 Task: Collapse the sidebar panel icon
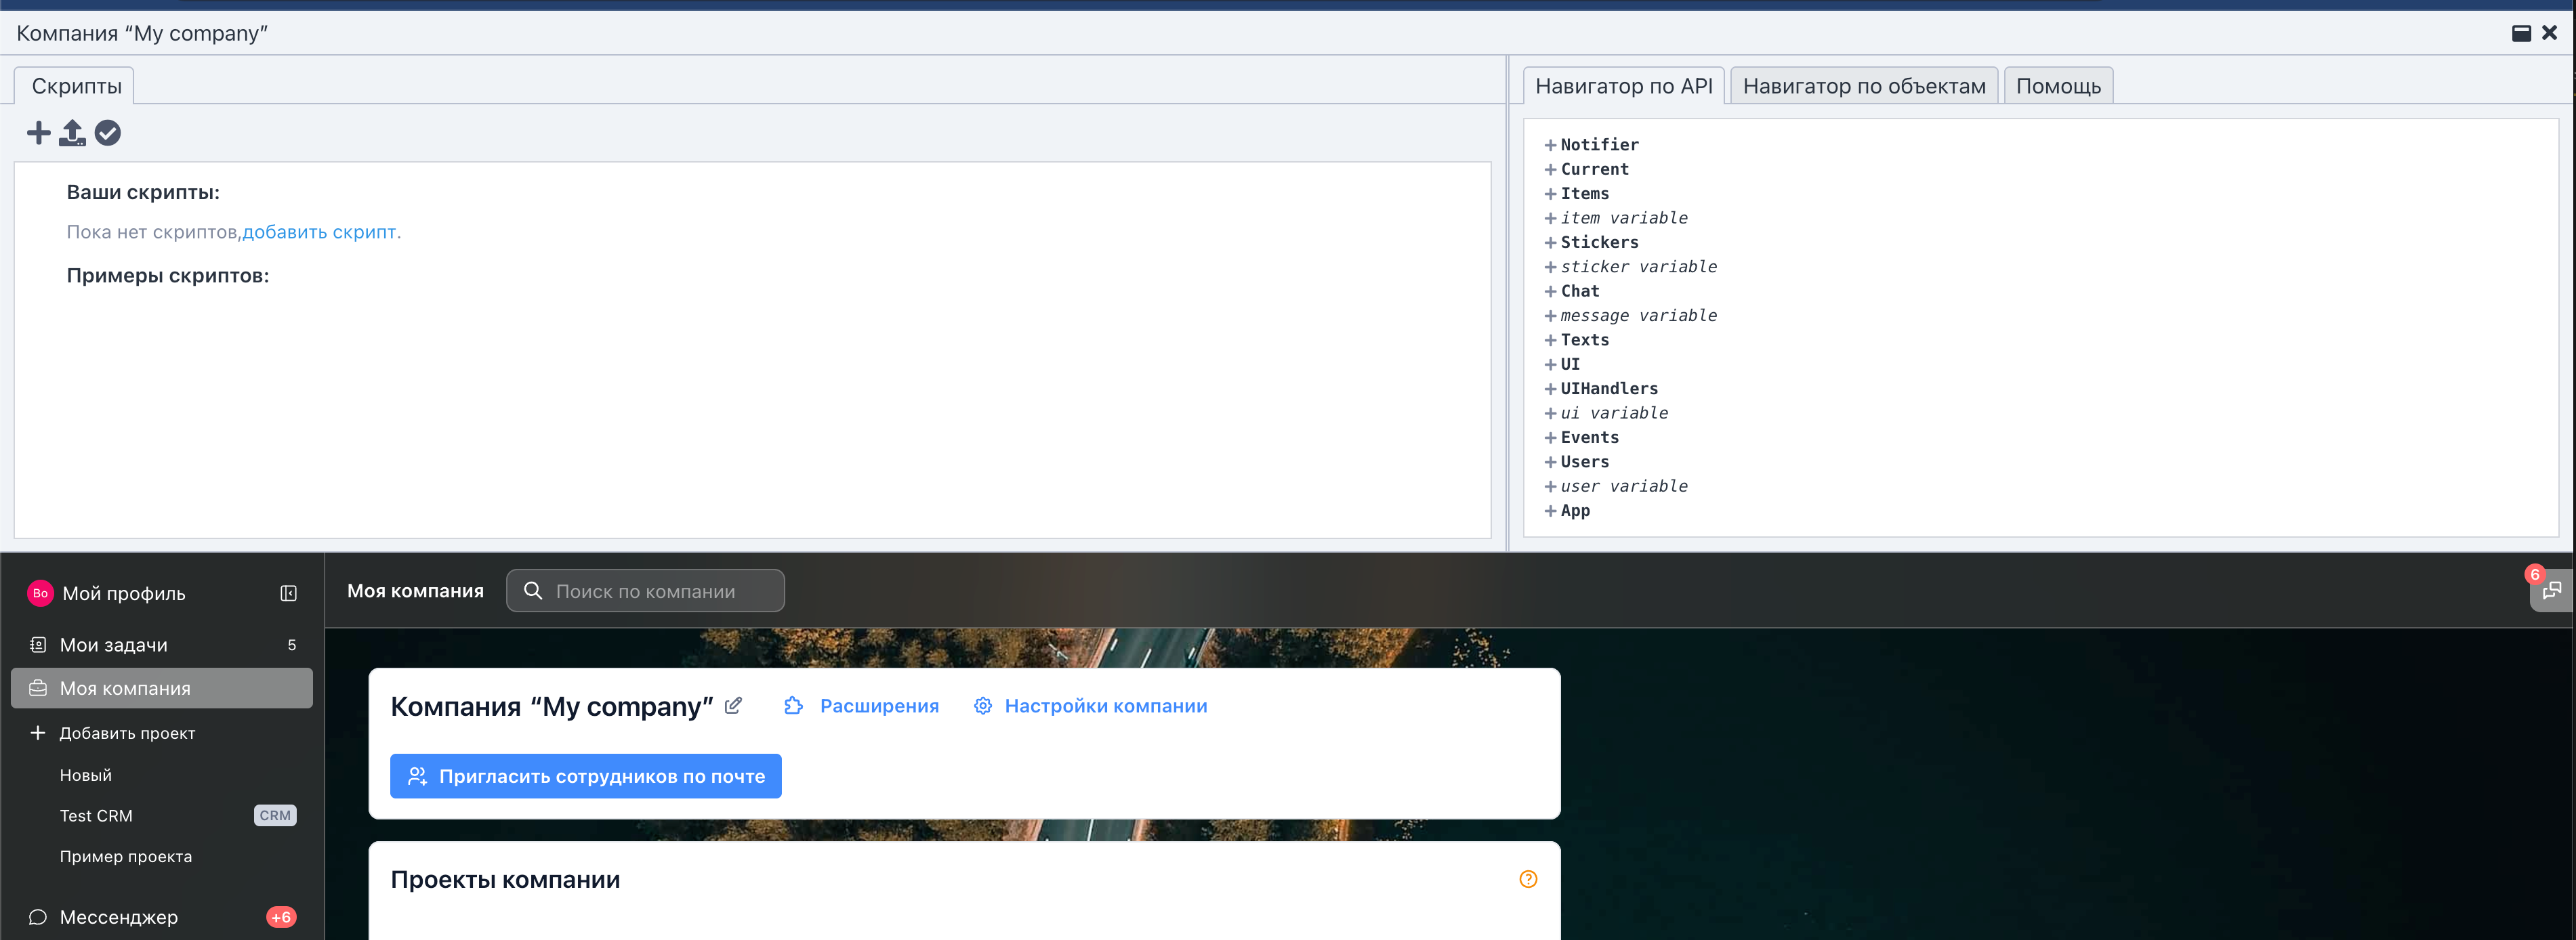pos(288,593)
